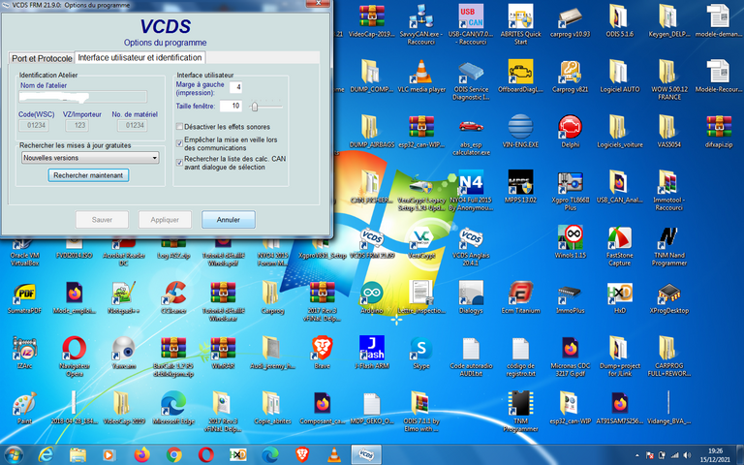Select the Dialogys desktop icon

tap(471, 298)
